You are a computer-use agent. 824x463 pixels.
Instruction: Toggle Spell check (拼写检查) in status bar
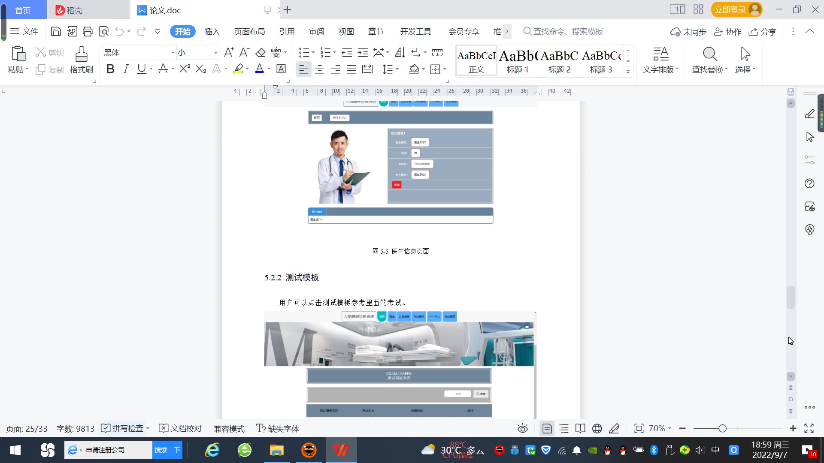[122, 428]
